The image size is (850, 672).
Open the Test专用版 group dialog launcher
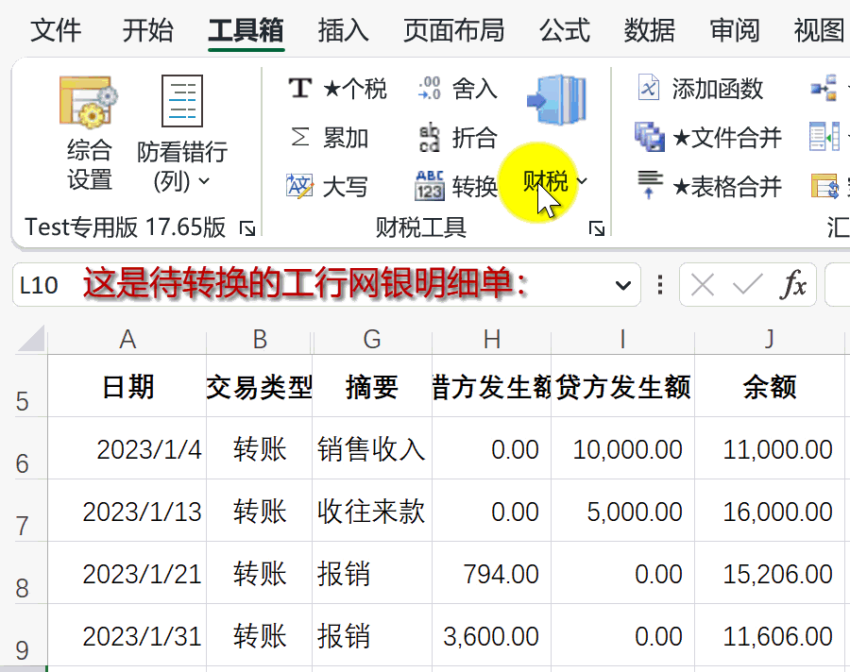coord(247,228)
